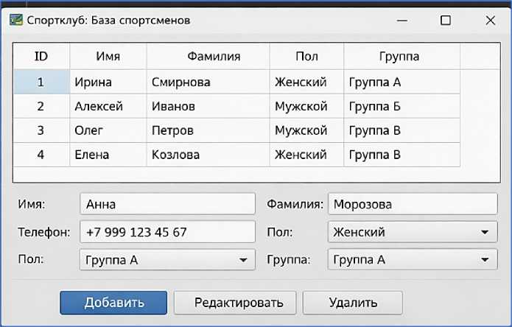Click the Фамилия: form label
This screenshot has height=327, width=512.
pyautogui.click(x=295, y=204)
